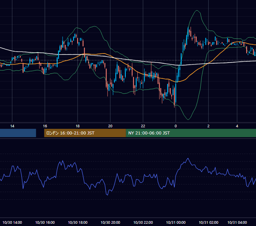
Task: Select the 0 hour axis label
Action: coord(176,126)
